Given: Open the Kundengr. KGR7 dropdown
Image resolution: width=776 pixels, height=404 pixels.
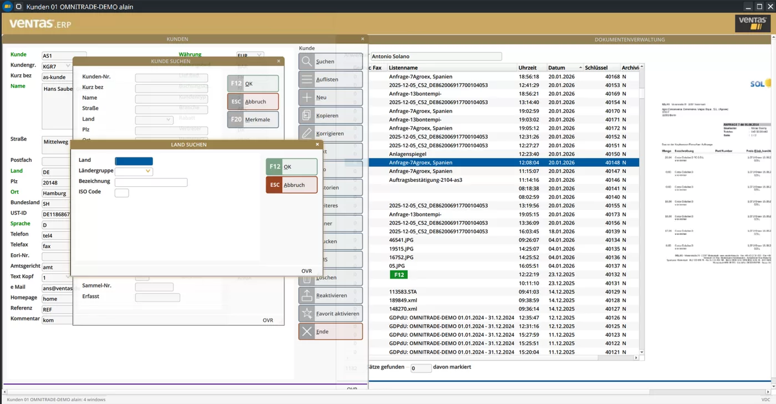Looking at the screenshot, I should coord(68,67).
